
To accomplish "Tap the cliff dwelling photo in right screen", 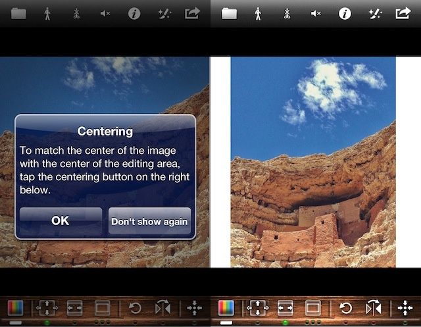I will [x=313, y=162].
